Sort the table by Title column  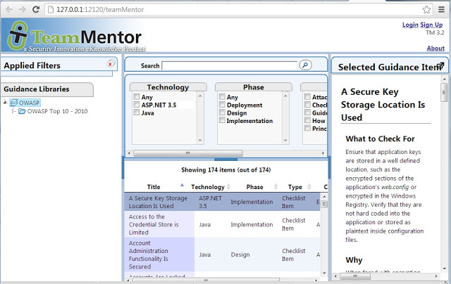coord(154,187)
